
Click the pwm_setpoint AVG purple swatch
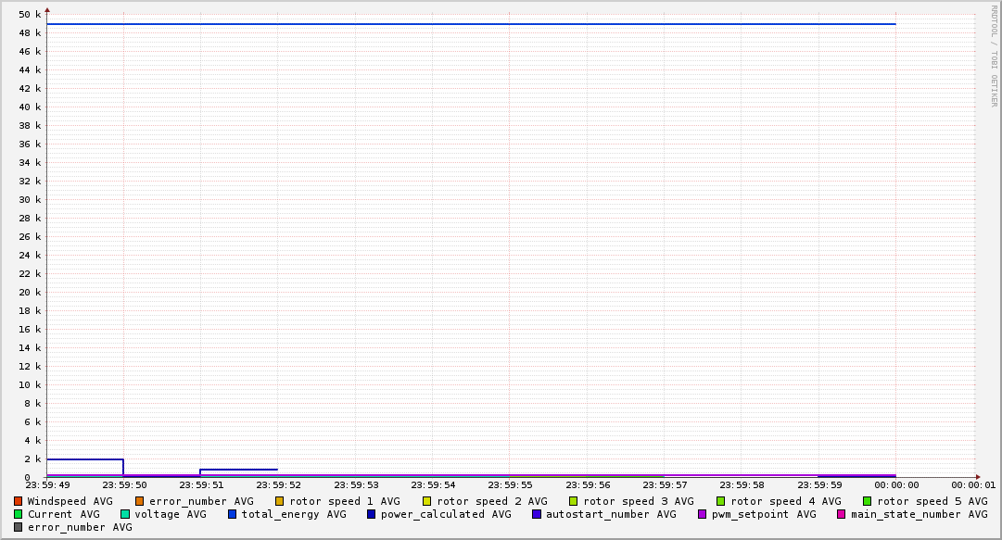coord(703,514)
